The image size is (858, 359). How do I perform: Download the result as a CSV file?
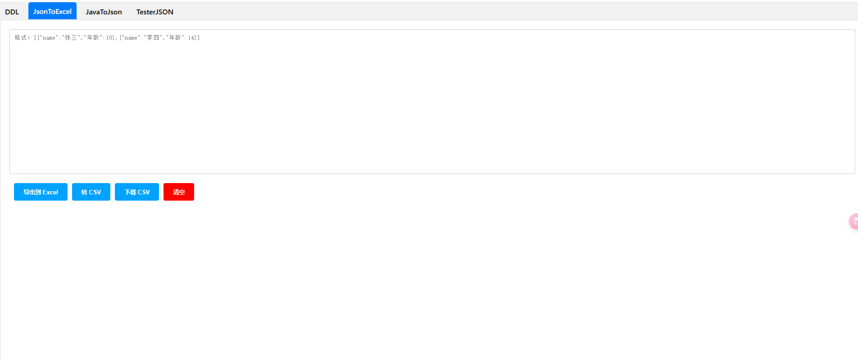[x=137, y=192]
